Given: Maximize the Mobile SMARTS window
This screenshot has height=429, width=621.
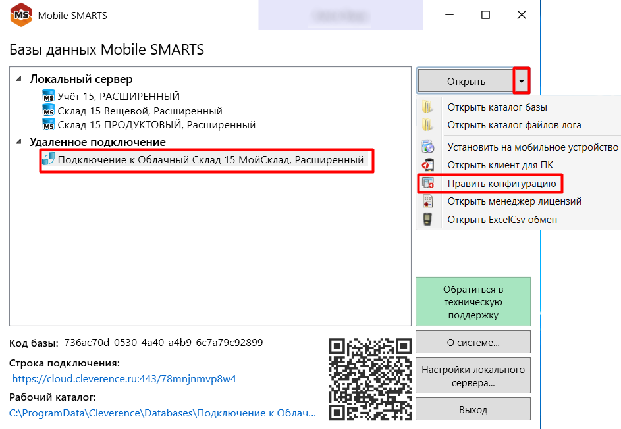Looking at the screenshot, I should pyautogui.click(x=485, y=15).
